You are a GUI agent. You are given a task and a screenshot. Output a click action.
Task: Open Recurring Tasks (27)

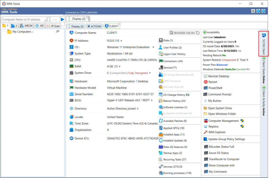click(172, 159)
